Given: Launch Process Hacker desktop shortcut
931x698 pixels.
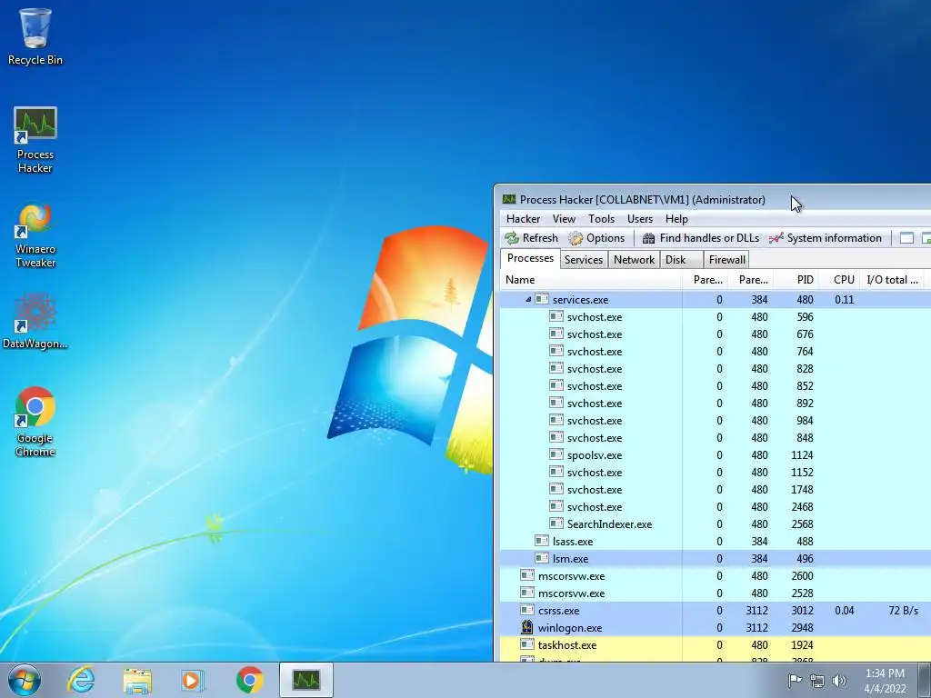Looking at the screenshot, I should (x=35, y=140).
